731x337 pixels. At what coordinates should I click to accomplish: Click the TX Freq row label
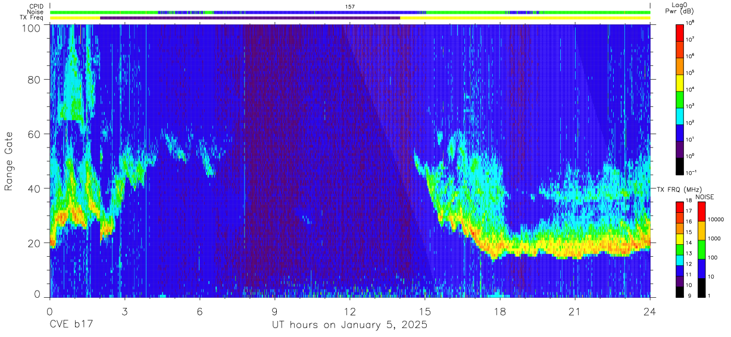click(32, 18)
